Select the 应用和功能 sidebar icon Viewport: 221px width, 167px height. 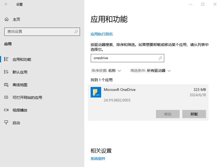[6, 59]
